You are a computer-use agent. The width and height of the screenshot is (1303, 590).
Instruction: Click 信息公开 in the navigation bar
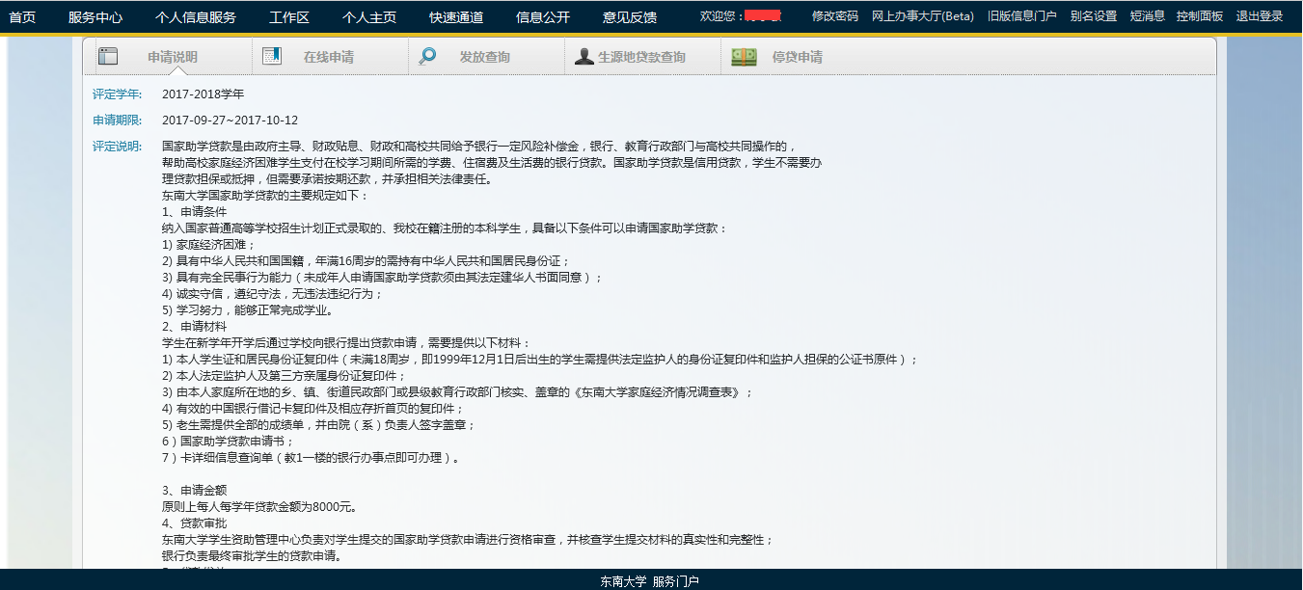[543, 16]
